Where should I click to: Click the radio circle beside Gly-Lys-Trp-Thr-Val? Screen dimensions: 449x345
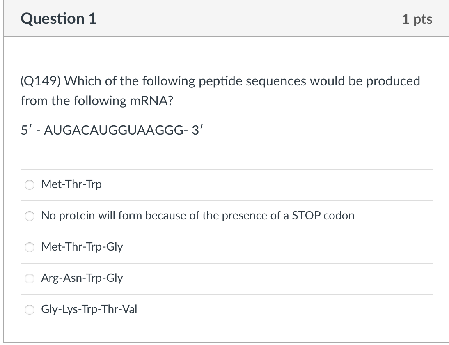29,310
